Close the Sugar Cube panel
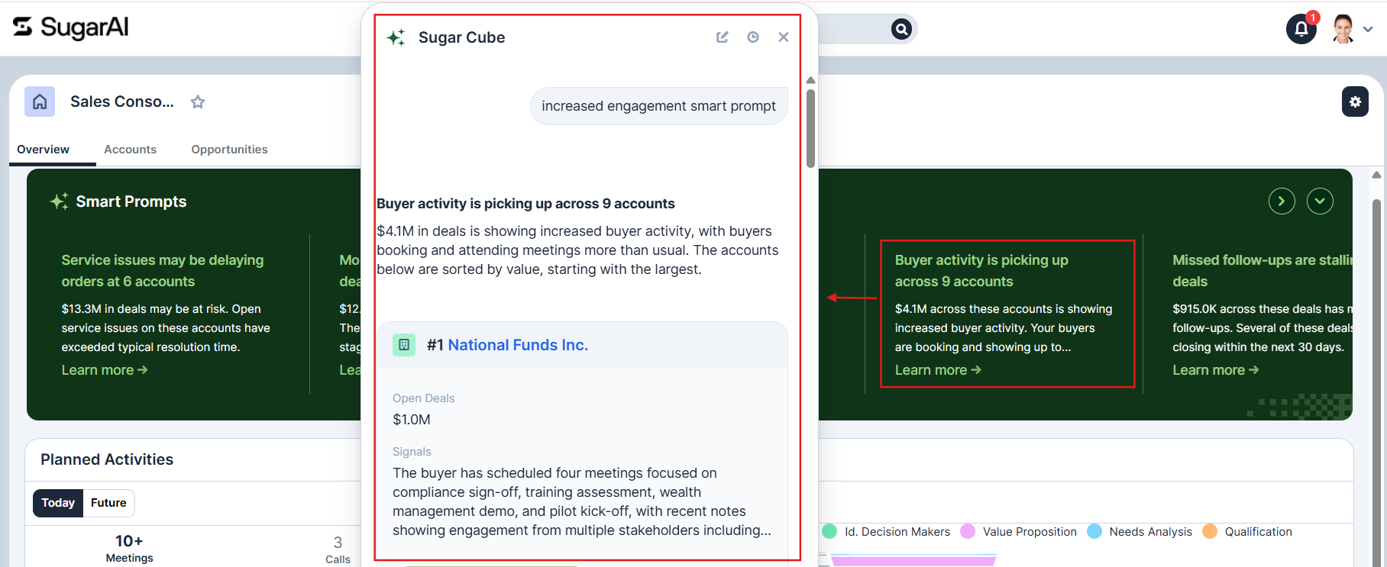The width and height of the screenshot is (1387, 567). [784, 37]
